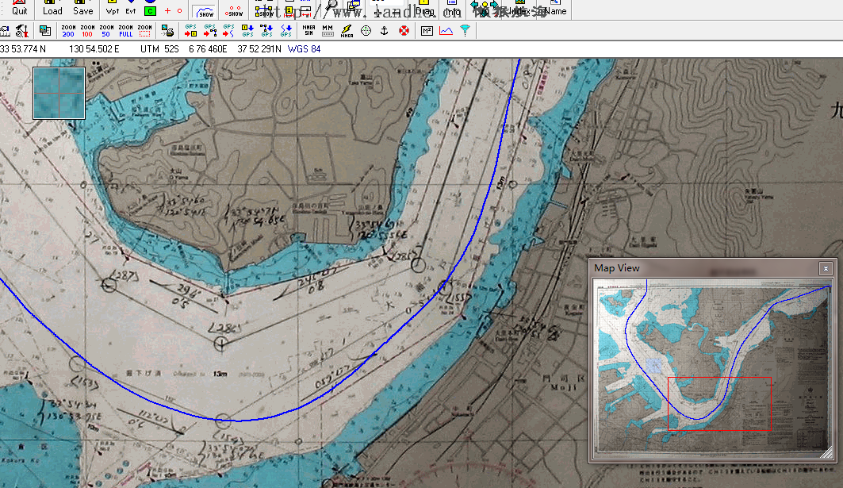Click the NMEA lightning start icon
The height and width of the screenshot is (488, 843).
point(347,31)
